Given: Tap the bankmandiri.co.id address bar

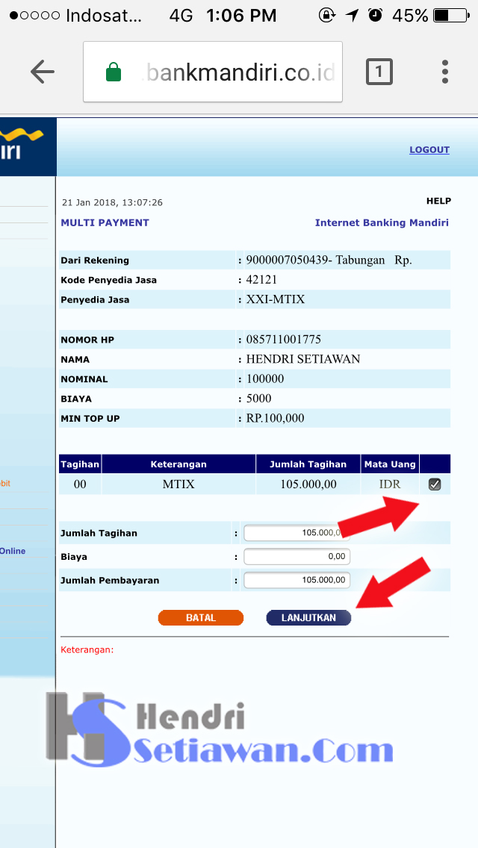Looking at the screenshot, I should [x=213, y=72].
